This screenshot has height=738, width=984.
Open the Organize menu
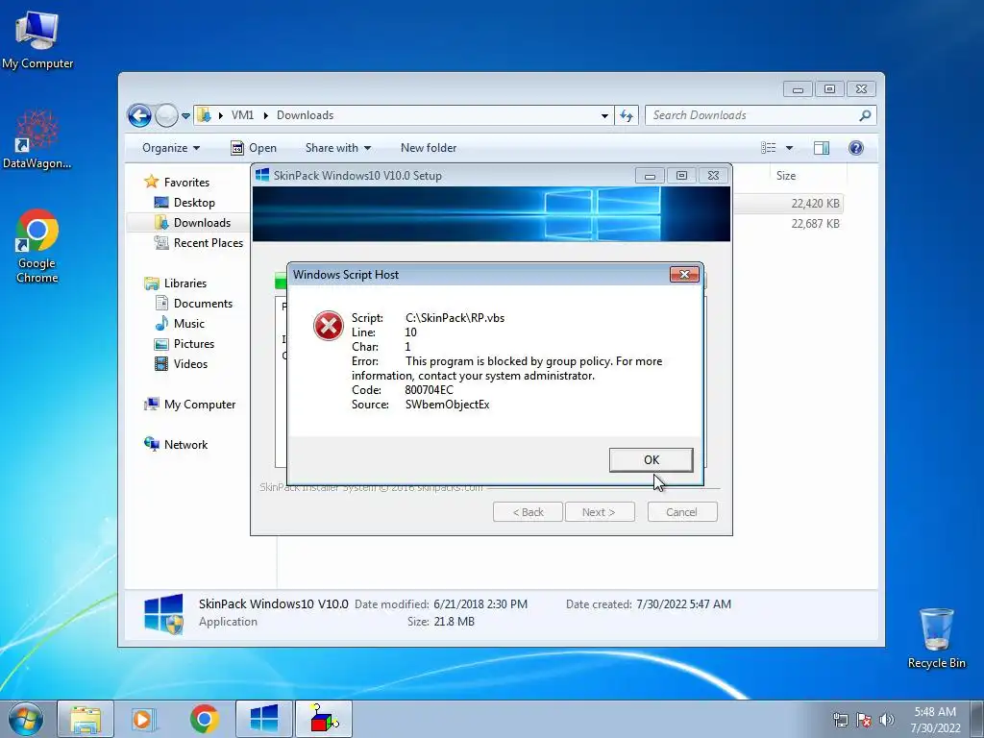[171, 148]
